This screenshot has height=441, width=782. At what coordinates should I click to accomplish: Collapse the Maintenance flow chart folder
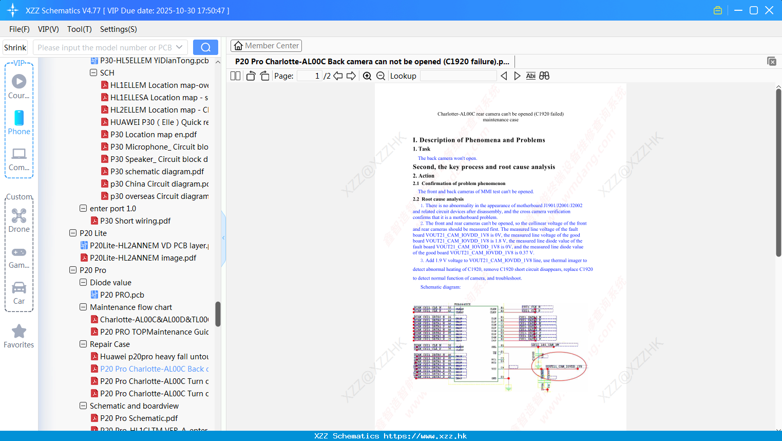[x=83, y=307]
